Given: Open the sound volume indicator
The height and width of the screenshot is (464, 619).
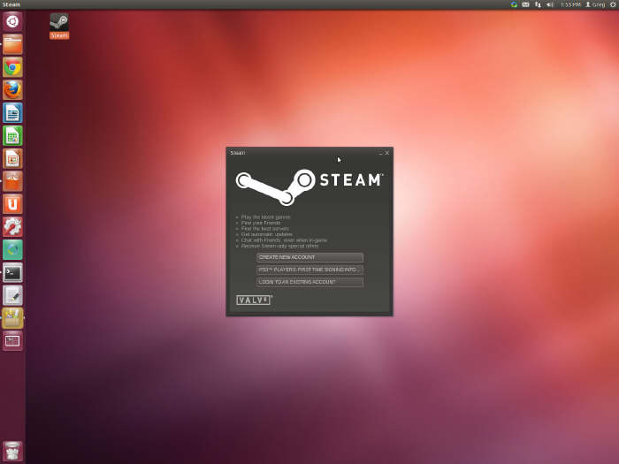Looking at the screenshot, I should pyautogui.click(x=550, y=4).
